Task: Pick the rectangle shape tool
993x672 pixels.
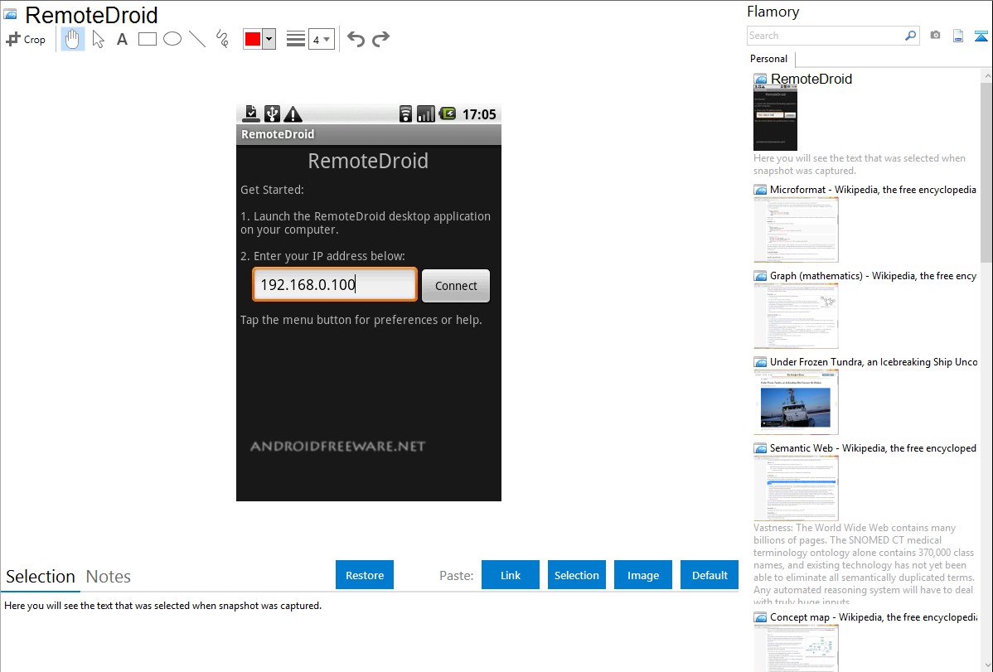Action: pos(148,39)
